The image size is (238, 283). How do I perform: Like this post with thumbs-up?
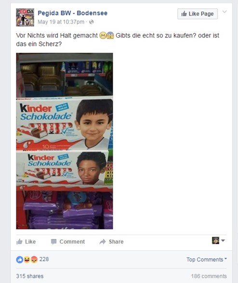(x=26, y=242)
